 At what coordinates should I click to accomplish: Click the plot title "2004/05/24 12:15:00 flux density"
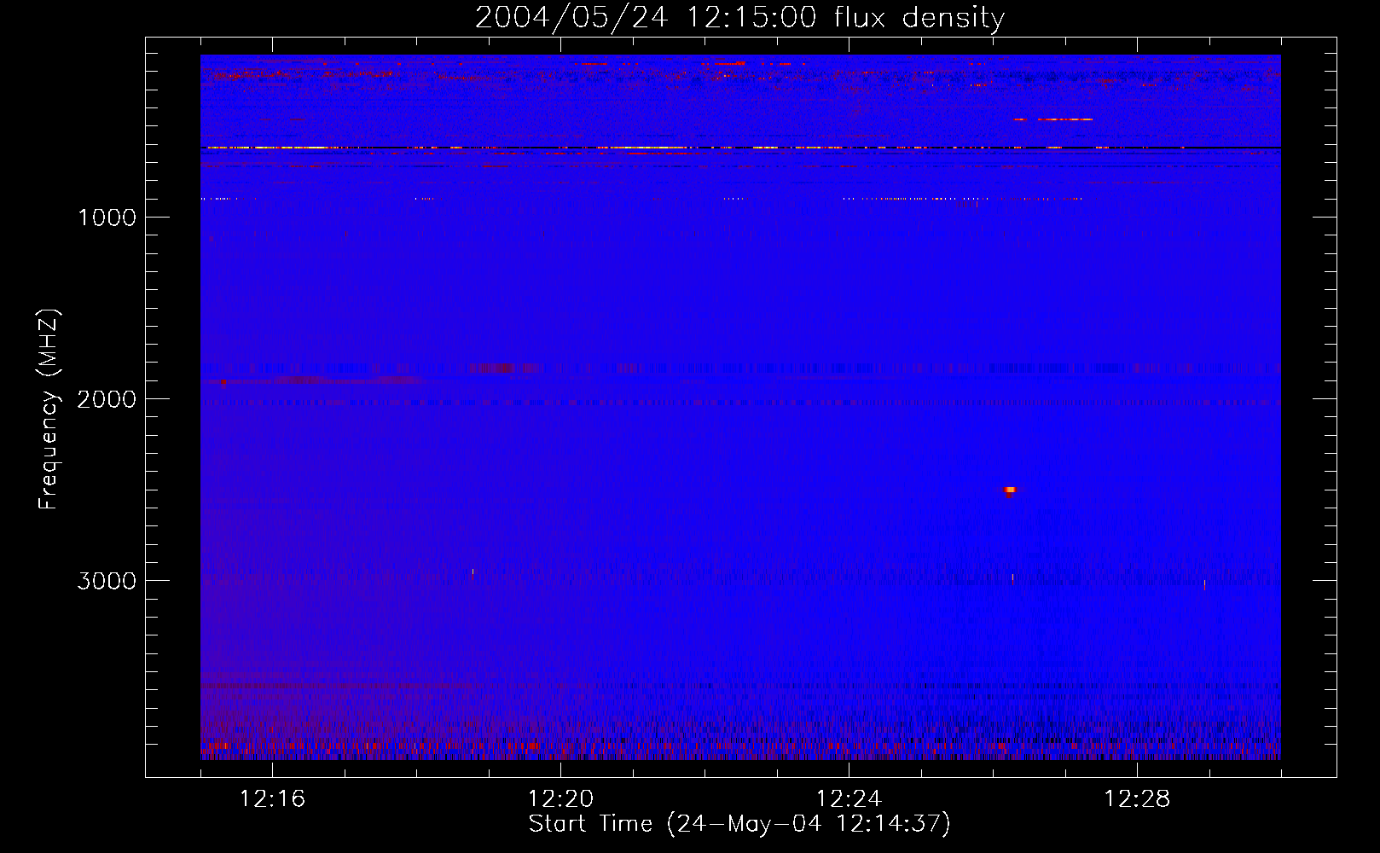tap(739, 18)
